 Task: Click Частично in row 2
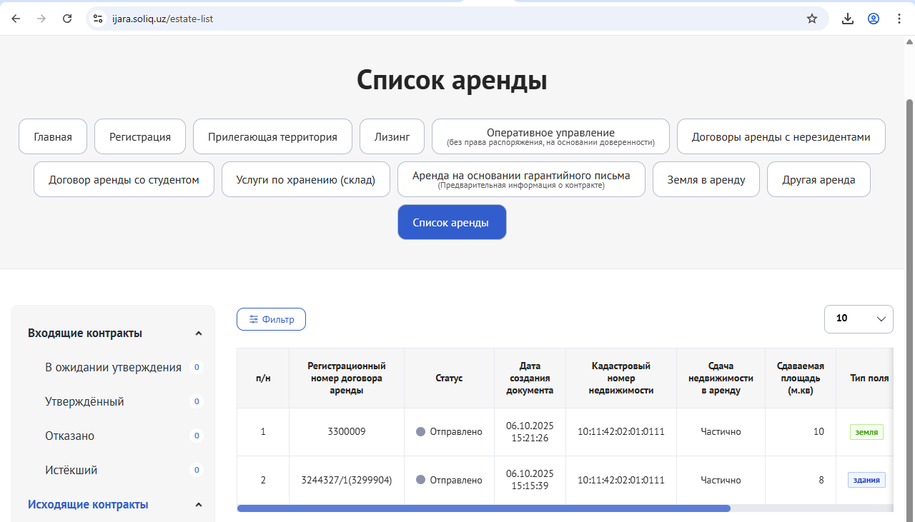(x=721, y=480)
